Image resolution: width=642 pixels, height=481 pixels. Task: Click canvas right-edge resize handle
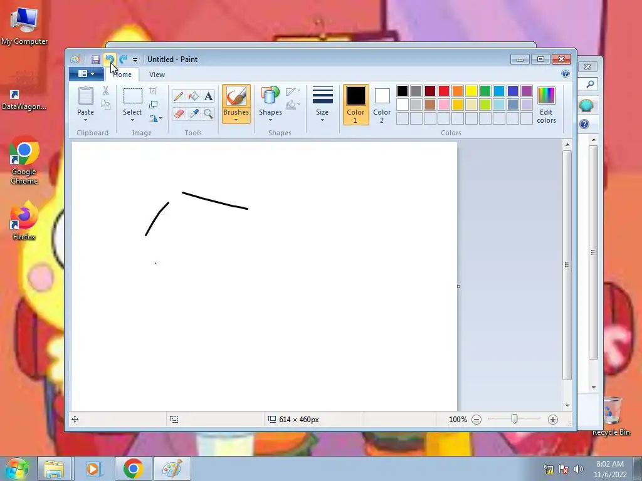[x=458, y=286]
